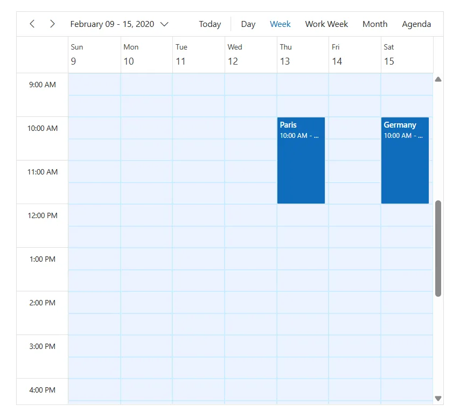Image resolution: width=467 pixels, height=419 pixels.
Task: Switch to Work Week view
Action: click(326, 24)
